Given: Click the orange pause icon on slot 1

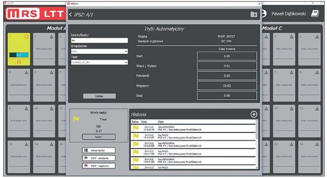Looking at the screenshot, I should 19,62.
